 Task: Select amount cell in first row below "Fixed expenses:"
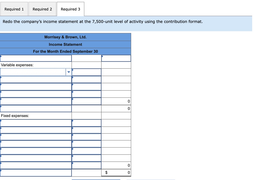pos(87,123)
